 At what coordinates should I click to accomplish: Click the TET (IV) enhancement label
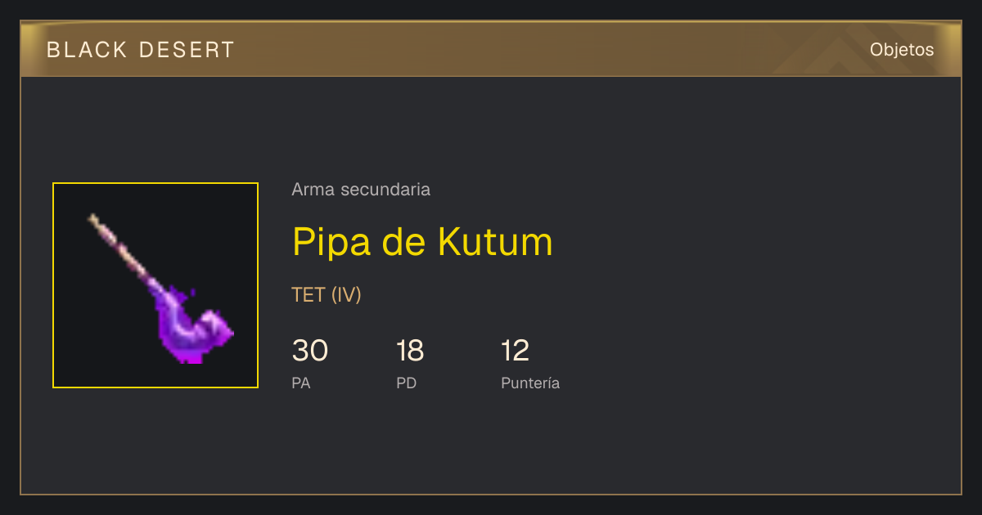point(327,294)
